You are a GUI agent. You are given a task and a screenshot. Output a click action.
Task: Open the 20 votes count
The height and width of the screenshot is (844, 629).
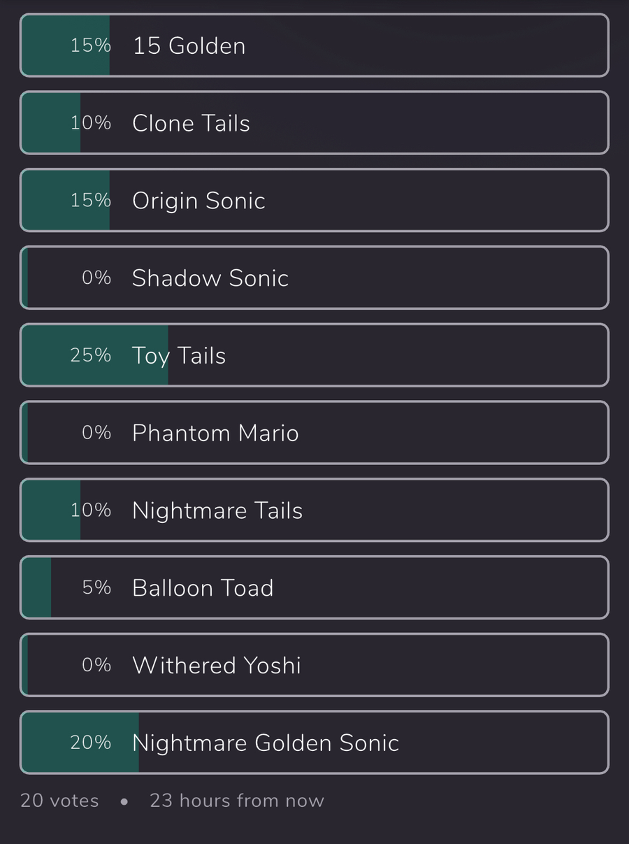(60, 801)
